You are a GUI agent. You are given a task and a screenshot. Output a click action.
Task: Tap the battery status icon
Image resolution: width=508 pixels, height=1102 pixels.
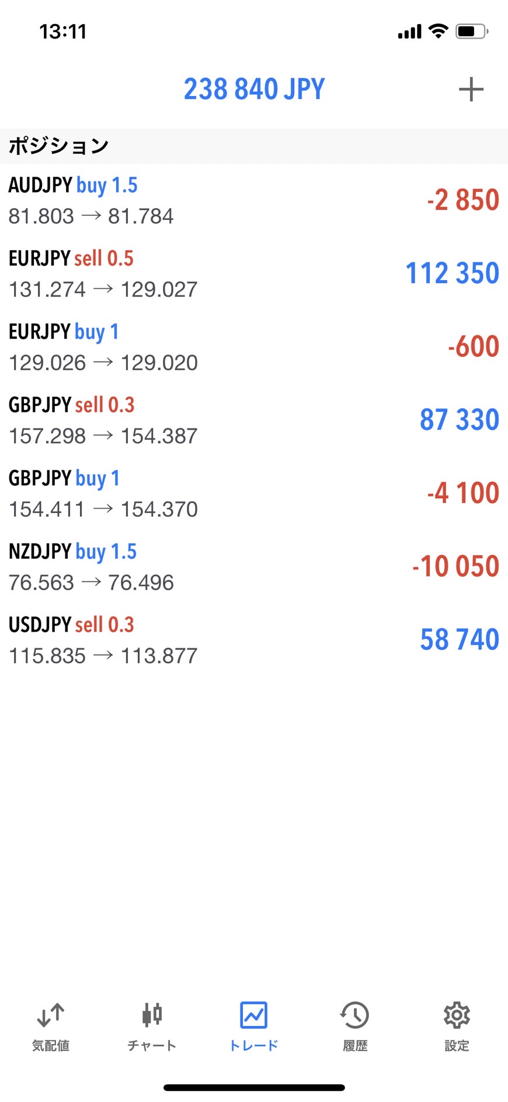[x=472, y=31]
